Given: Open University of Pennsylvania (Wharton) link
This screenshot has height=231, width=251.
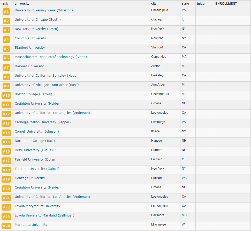Looking at the screenshot, I should 44,10.
